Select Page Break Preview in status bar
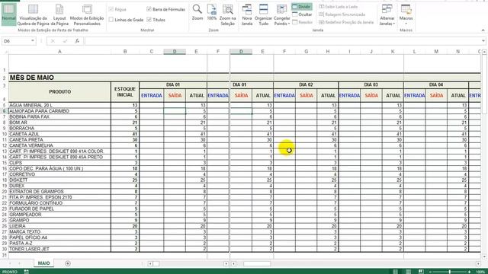Image resolution: width=488 pixels, height=274 pixels. coord(421,272)
